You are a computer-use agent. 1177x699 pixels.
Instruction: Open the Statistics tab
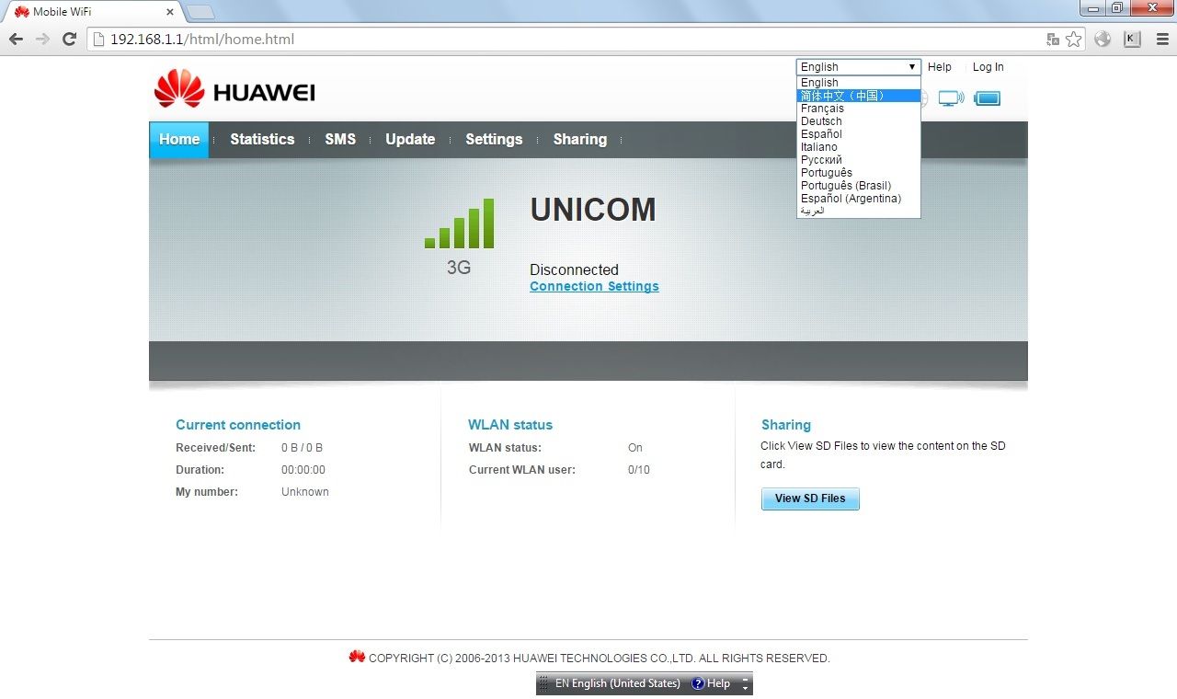(262, 140)
